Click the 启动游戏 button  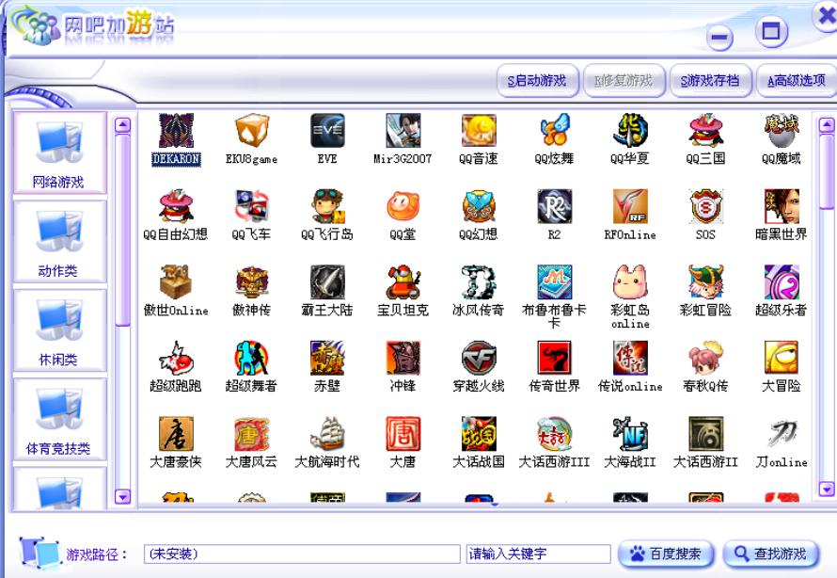(x=538, y=81)
